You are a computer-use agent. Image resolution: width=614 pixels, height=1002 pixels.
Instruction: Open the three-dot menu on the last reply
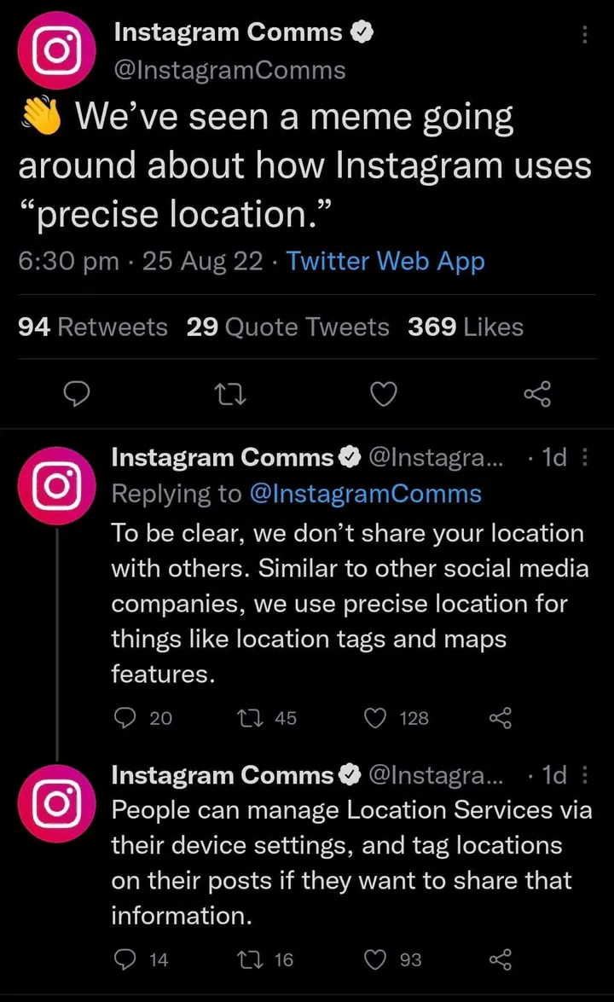(x=585, y=775)
